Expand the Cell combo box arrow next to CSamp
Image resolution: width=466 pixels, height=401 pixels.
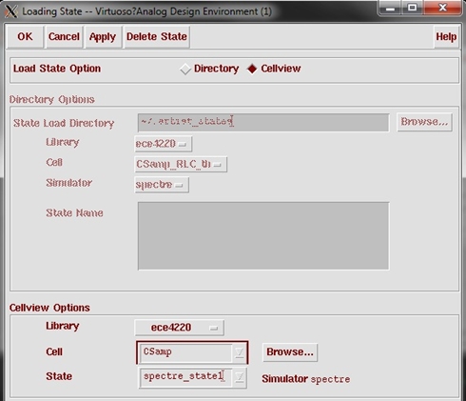[x=240, y=352]
